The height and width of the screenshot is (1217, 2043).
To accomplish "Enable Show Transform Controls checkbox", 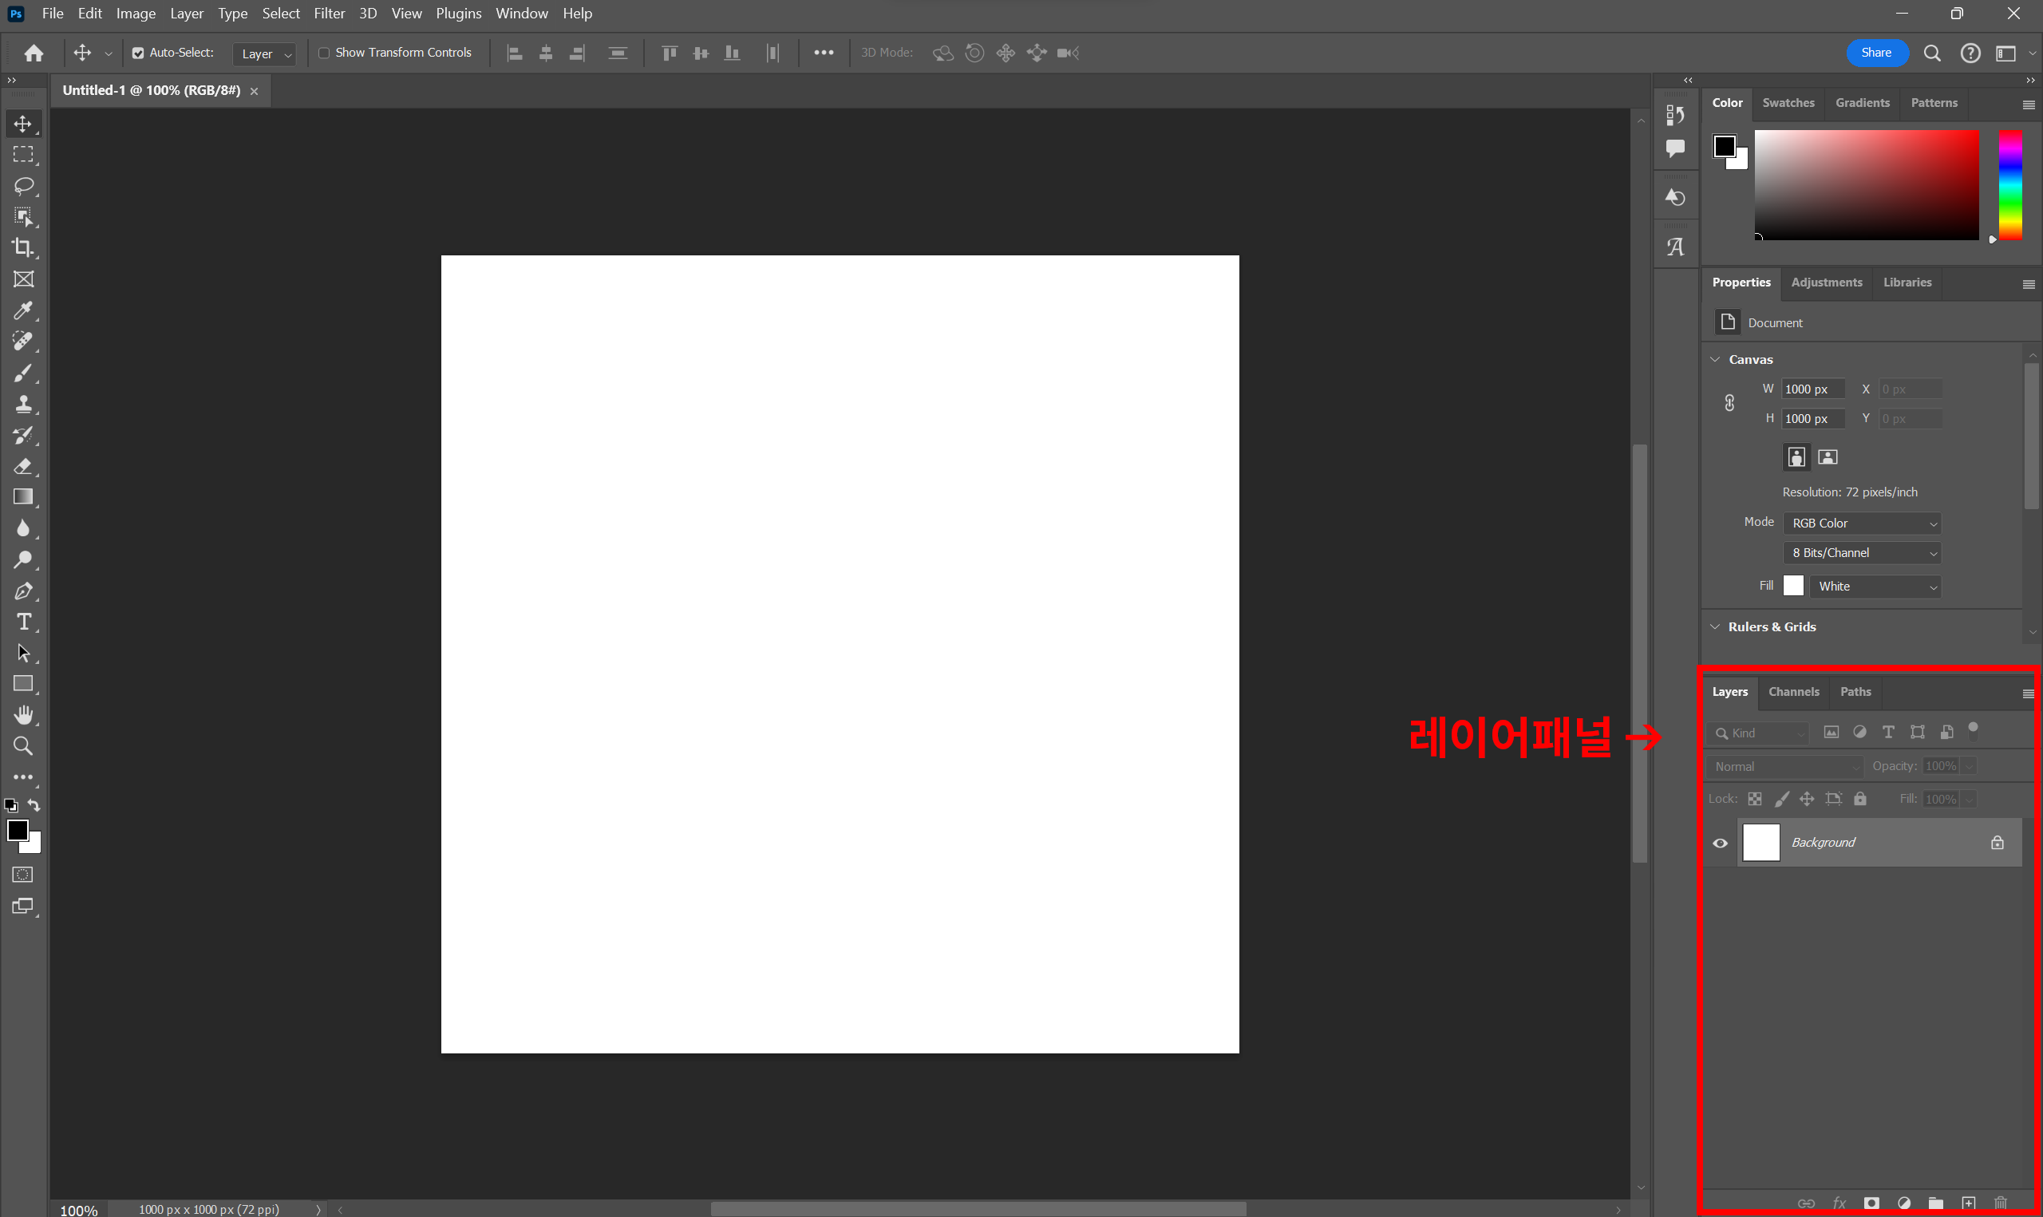I will click(324, 53).
